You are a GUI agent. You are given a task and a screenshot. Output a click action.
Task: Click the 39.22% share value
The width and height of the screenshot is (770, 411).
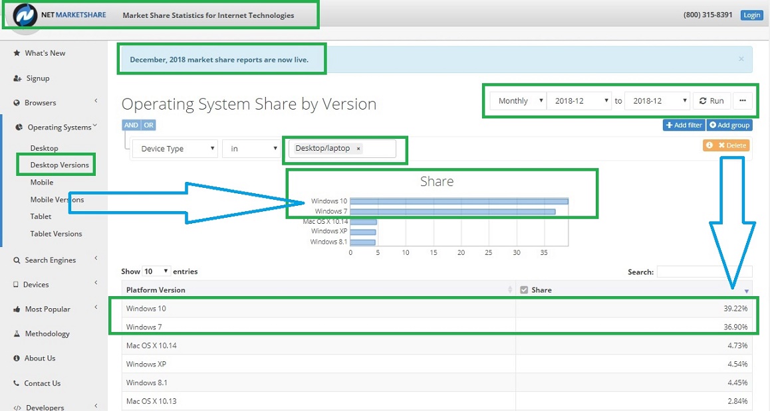(x=735, y=309)
